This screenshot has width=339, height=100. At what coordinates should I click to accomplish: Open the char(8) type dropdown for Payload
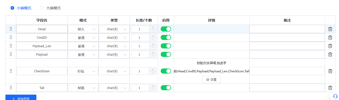(114, 54)
